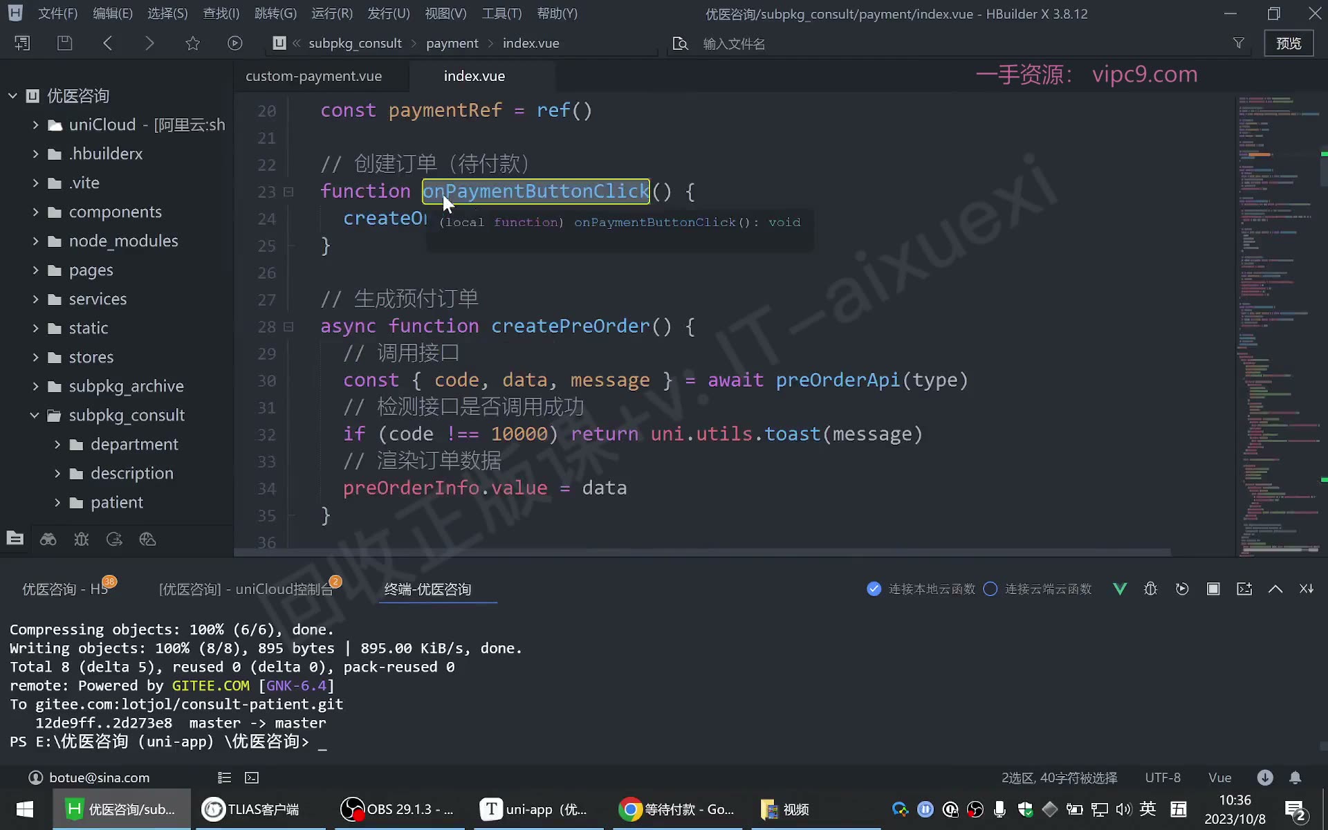Click the notification bell in status bar

coord(1295,777)
